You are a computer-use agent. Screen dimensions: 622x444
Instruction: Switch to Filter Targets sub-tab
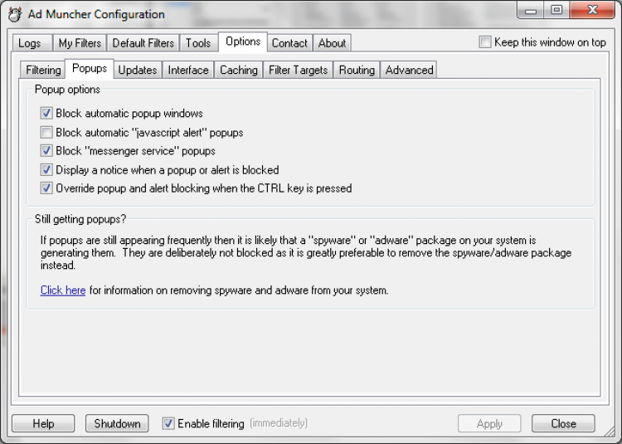coord(299,71)
